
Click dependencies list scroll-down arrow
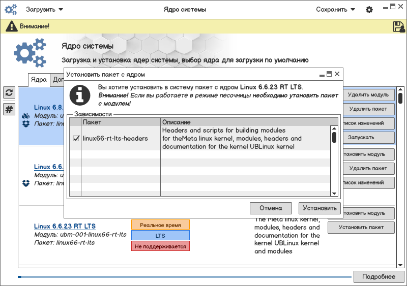(x=334, y=193)
